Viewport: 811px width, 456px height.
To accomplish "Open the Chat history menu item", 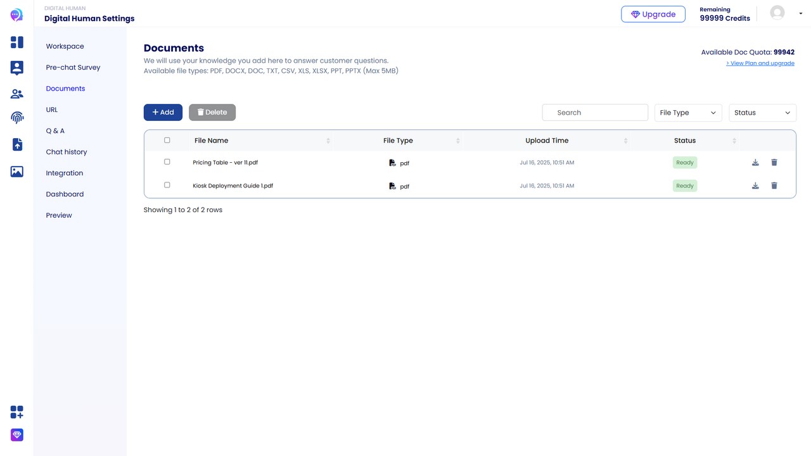I will click(67, 152).
